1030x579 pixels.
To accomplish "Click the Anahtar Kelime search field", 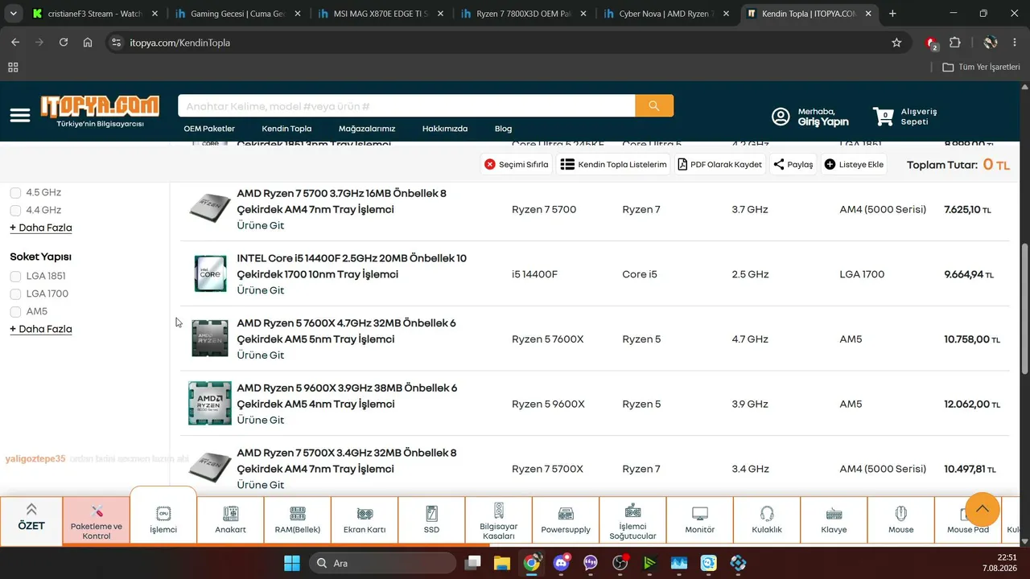I will point(406,106).
